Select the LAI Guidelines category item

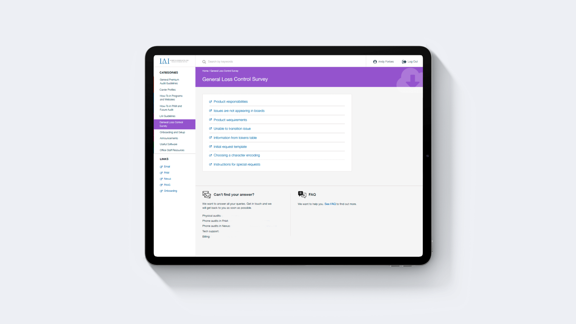[167, 116]
